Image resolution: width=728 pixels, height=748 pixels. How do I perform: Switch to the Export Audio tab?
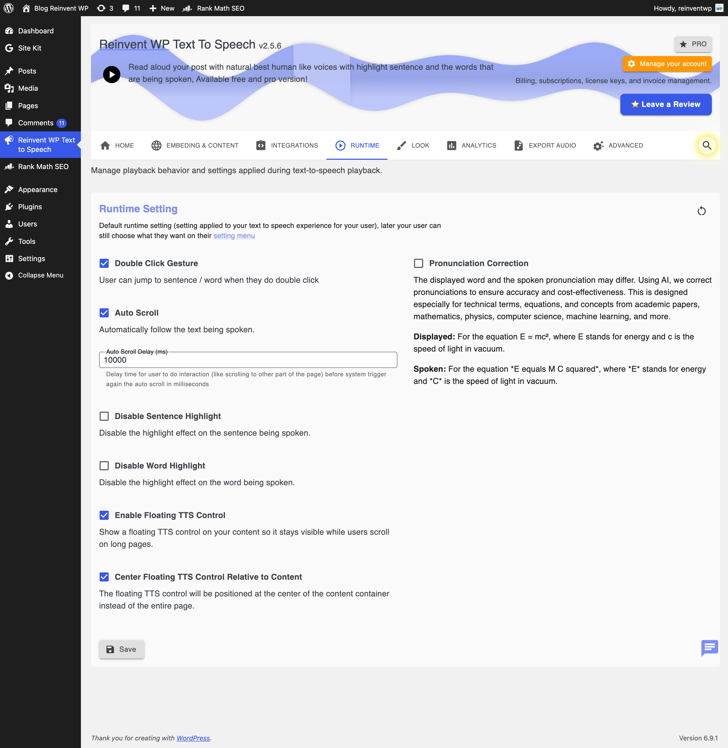(x=545, y=146)
